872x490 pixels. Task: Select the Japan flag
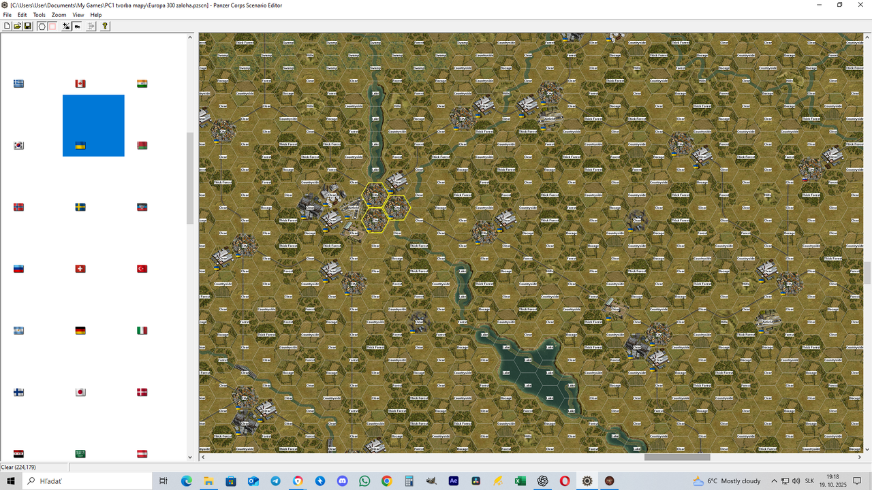pos(80,392)
